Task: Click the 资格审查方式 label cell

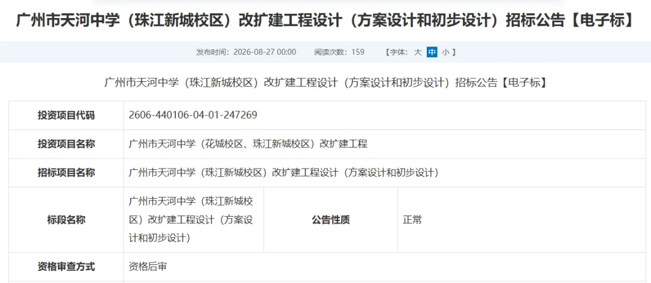Action: pyautogui.click(x=66, y=267)
